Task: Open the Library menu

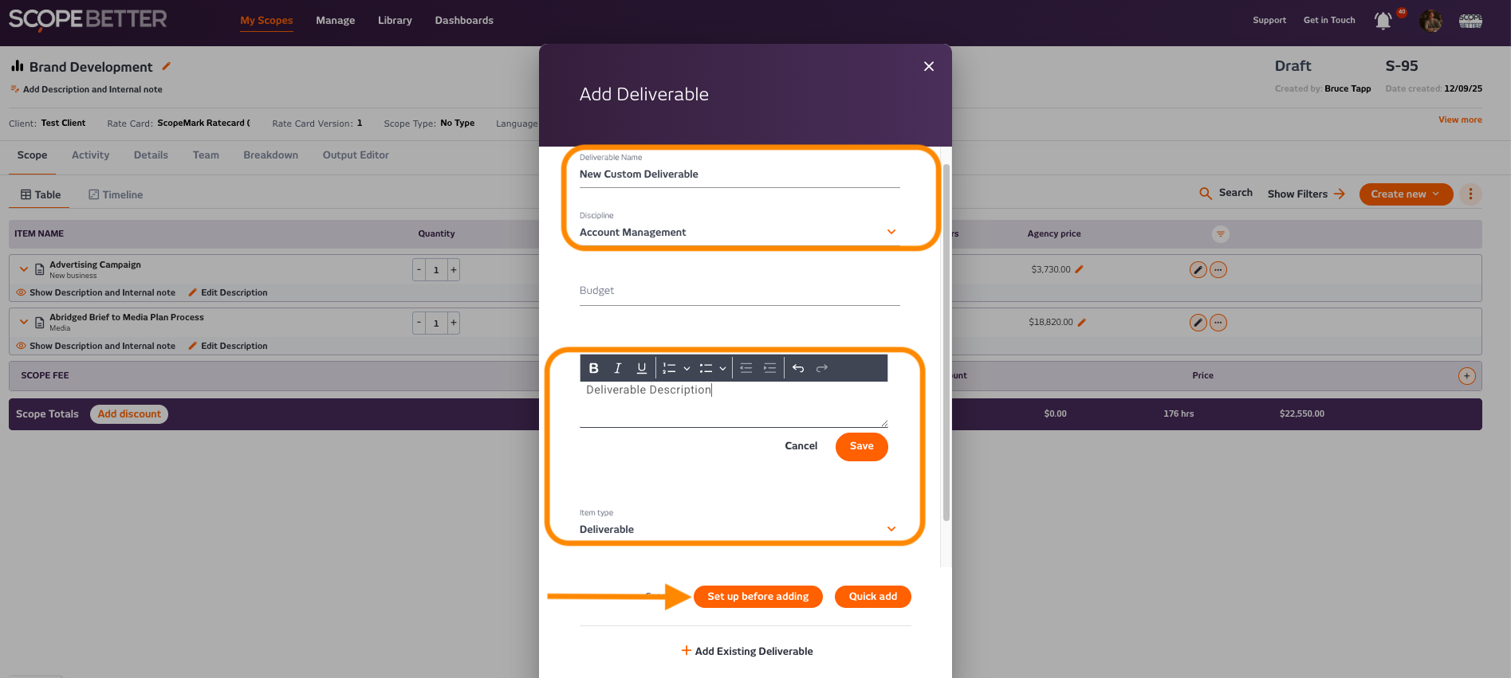Action: tap(395, 21)
